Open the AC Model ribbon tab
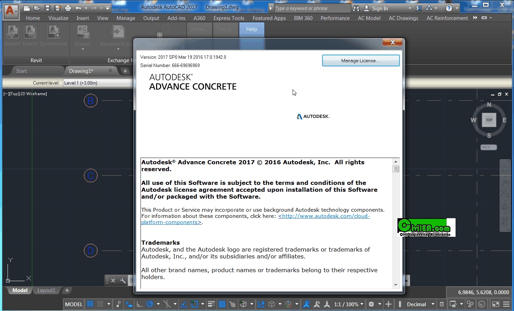 (369, 18)
